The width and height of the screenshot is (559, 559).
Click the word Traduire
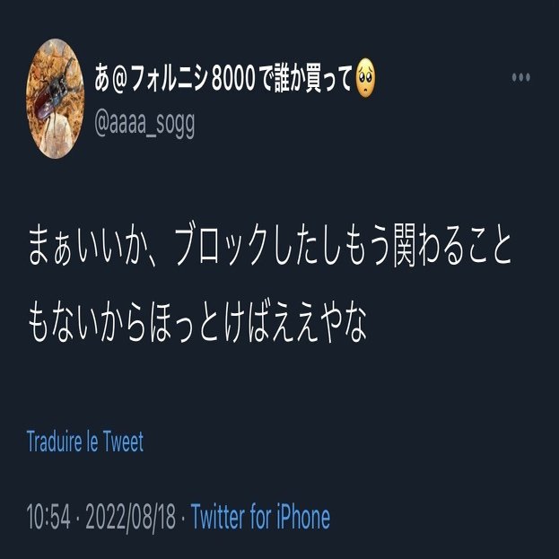point(55,441)
